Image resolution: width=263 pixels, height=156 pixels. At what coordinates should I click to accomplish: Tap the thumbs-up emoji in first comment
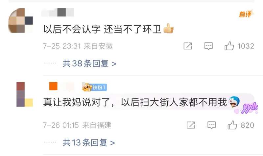tap(168, 28)
